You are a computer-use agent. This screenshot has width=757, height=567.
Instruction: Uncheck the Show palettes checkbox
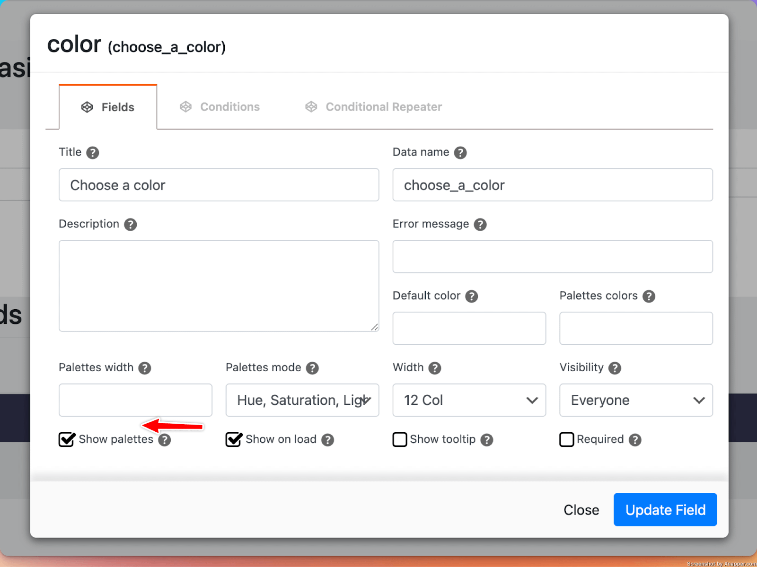tap(67, 440)
